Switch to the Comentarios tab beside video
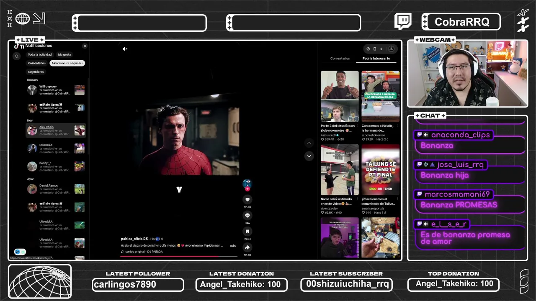536x301 pixels. click(340, 59)
